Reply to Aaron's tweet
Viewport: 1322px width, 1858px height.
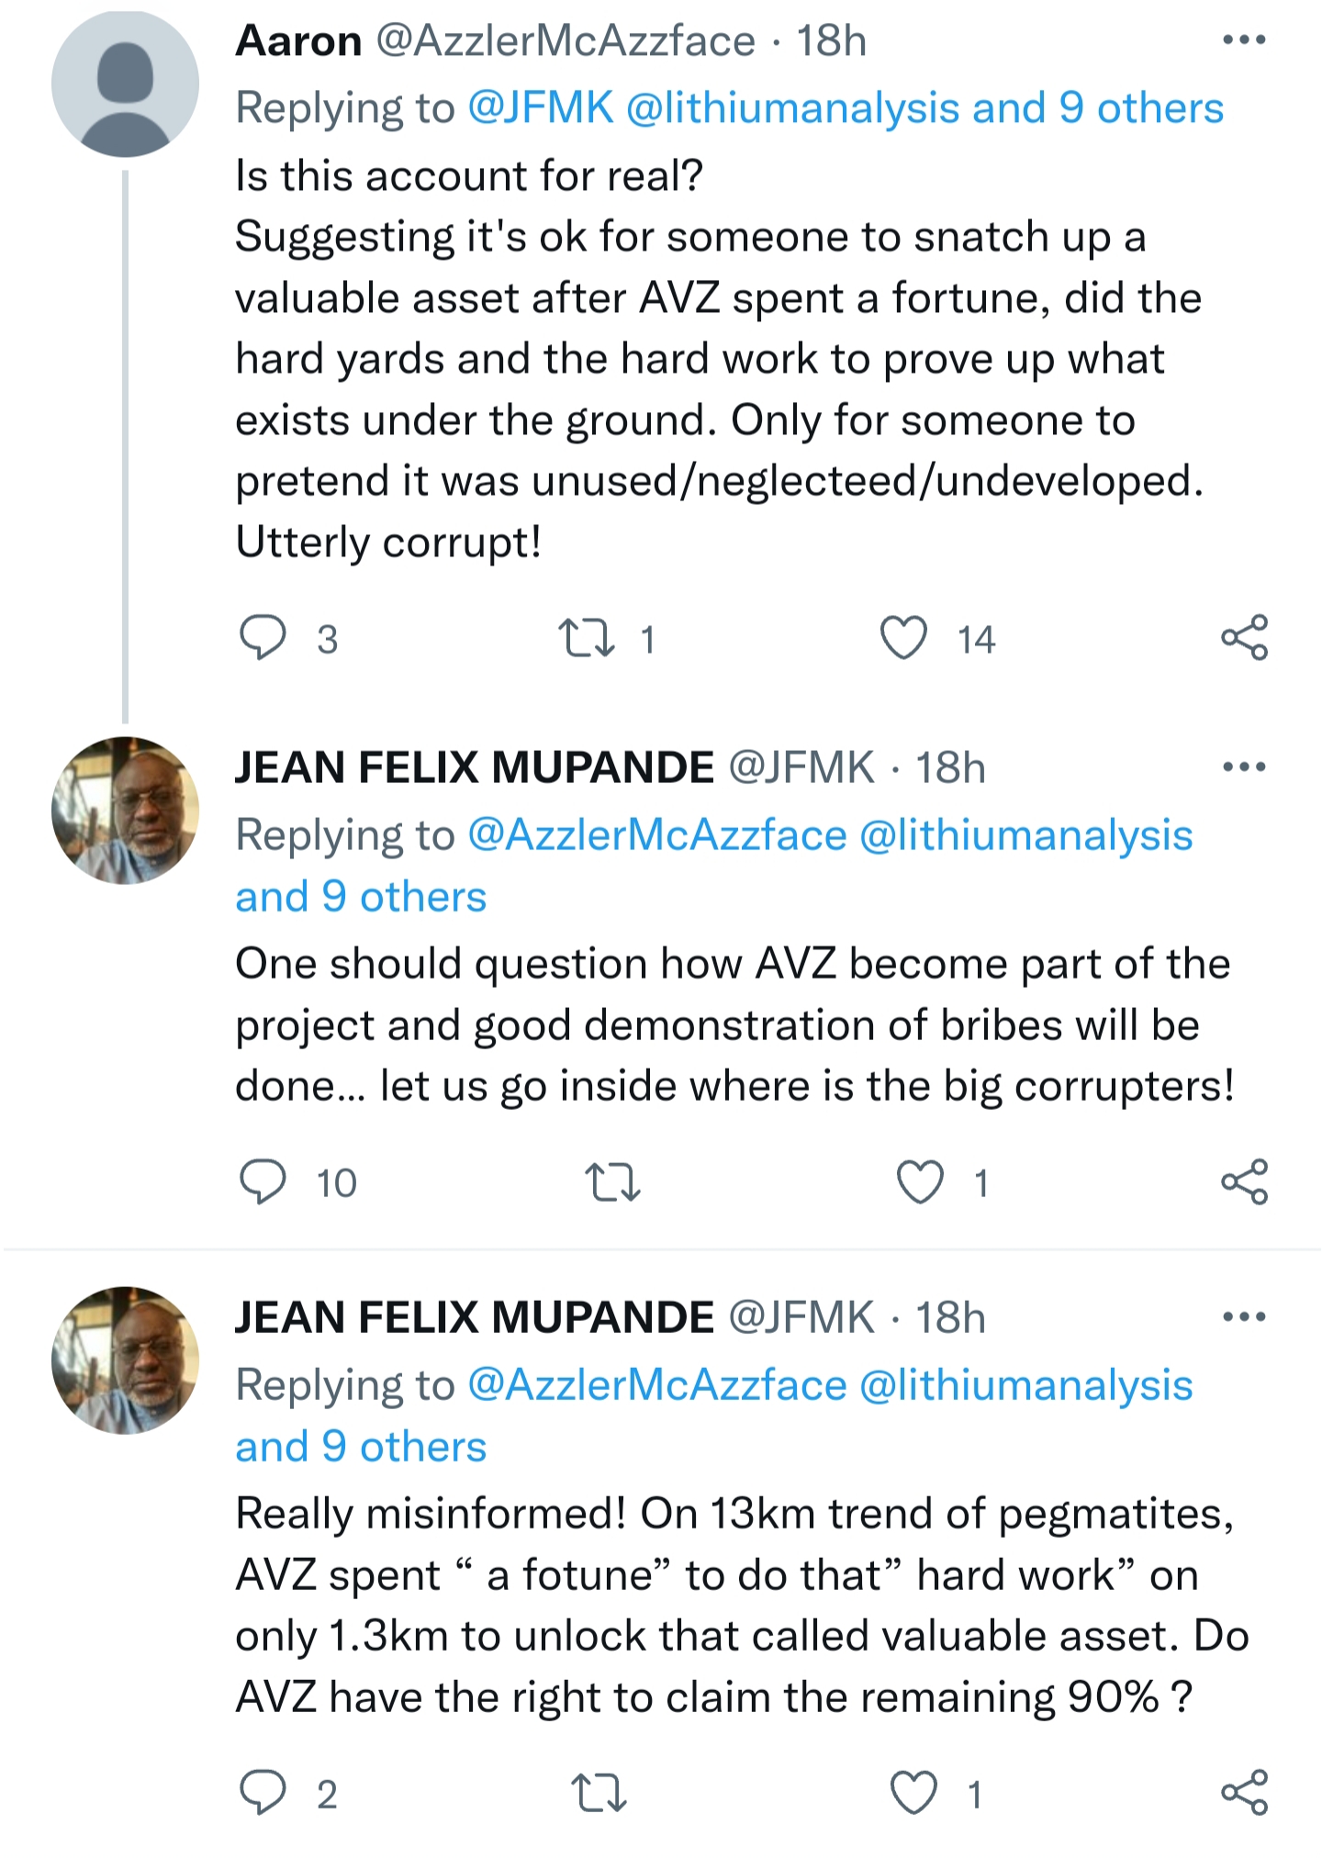263,638
